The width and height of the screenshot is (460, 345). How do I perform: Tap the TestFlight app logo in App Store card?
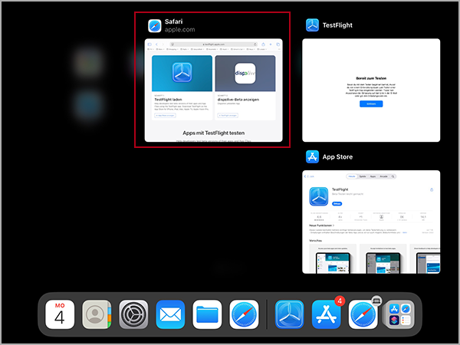click(319, 196)
